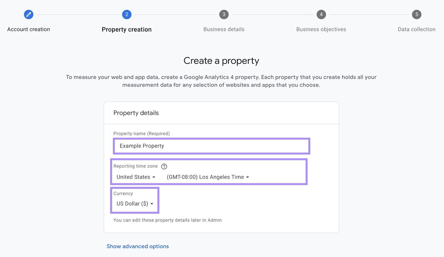Select the Property creation step label
This screenshot has width=444, height=257.
click(x=127, y=29)
